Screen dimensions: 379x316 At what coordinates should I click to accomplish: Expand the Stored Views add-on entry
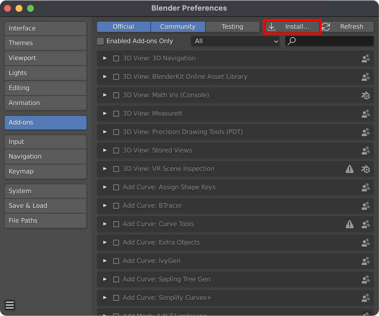(x=104, y=151)
